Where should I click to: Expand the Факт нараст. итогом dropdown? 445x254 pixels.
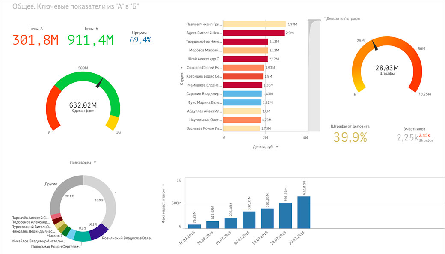(x=163, y=185)
